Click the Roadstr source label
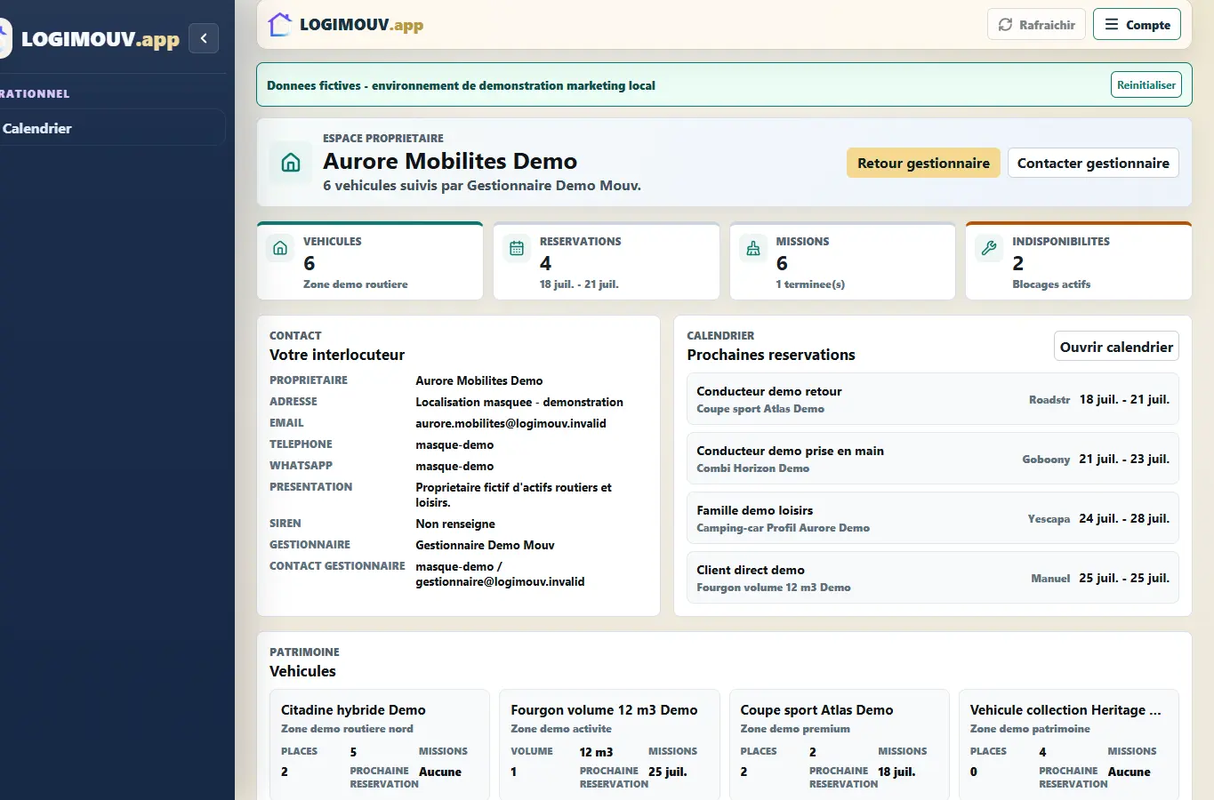1214x800 pixels. 1049,400
